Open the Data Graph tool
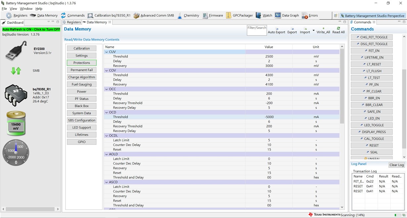 click(x=287, y=16)
